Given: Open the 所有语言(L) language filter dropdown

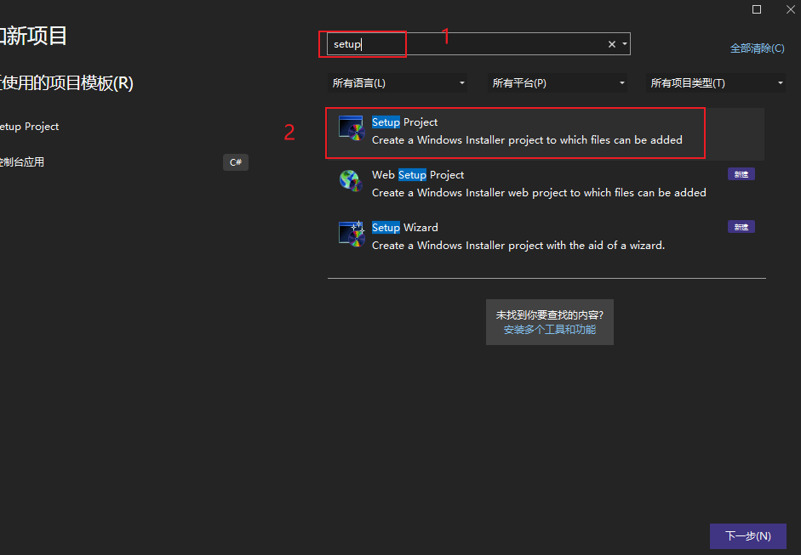Looking at the screenshot, I should coord(398,83).
